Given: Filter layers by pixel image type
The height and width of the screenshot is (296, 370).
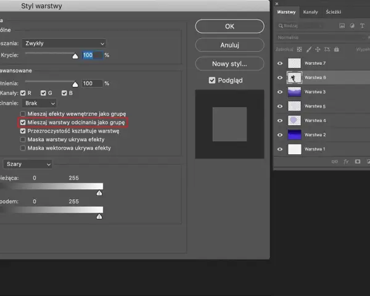Looking at the screenshot, I should (342, 26).
